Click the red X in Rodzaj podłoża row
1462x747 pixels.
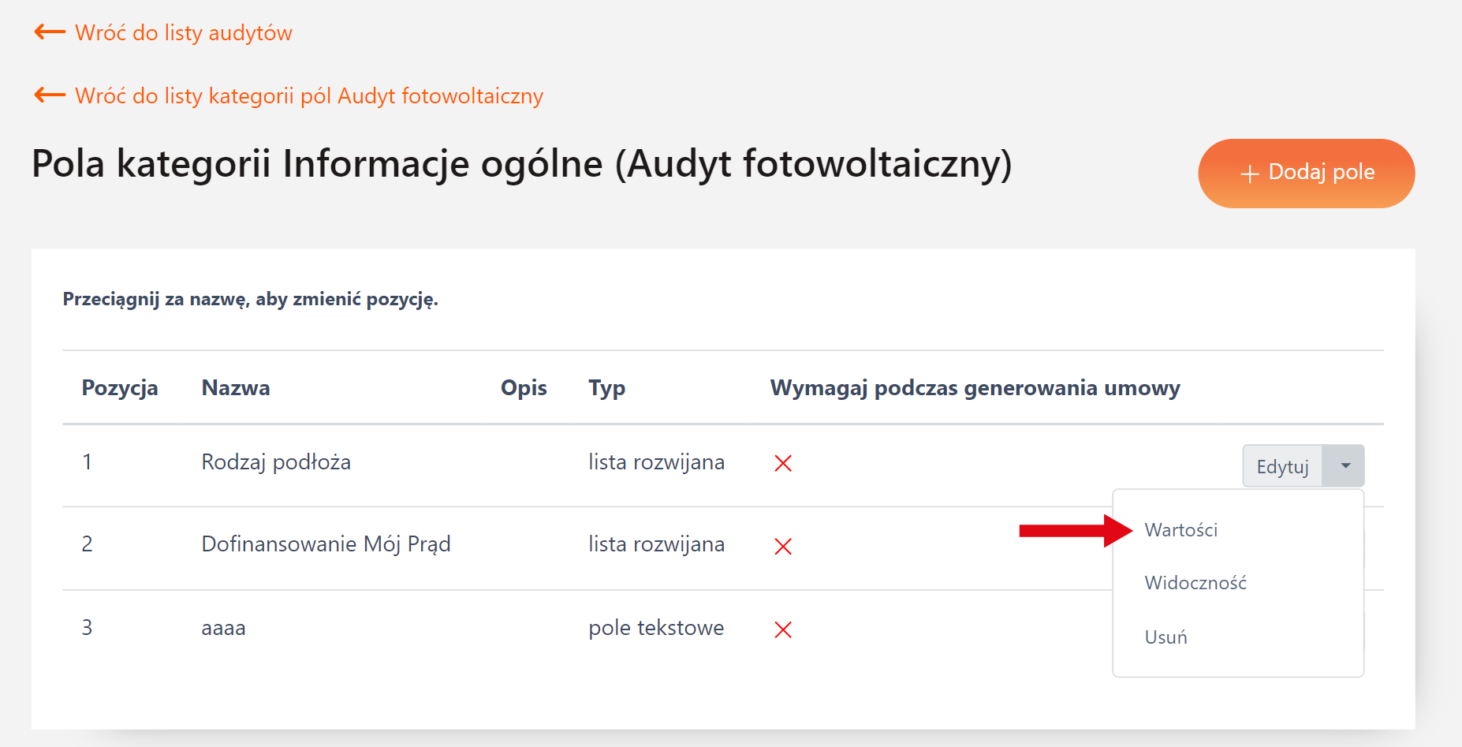(x=783, y=463)
